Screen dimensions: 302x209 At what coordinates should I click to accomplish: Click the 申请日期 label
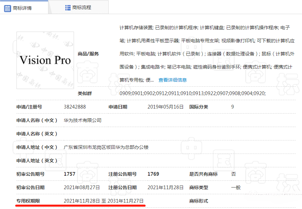tap(118, 107)
